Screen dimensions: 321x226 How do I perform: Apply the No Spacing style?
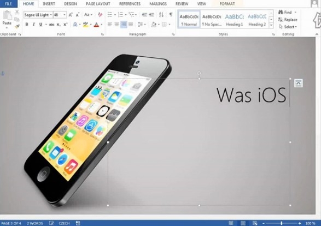(x=212, y=20)
